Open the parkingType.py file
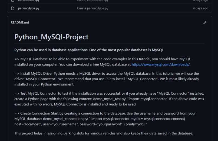The height and width of the screenshot is (141, 218). pyautogui.click(x=29, y=8)
